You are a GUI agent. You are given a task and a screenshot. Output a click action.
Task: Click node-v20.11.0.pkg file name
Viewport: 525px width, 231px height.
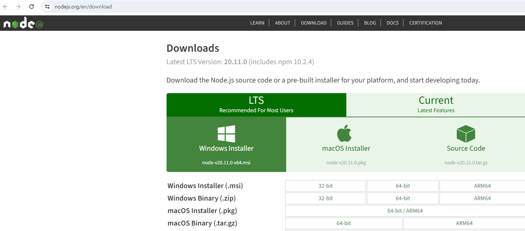[346, 162]
